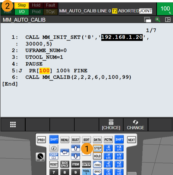This screenshot has width=173, height=175.
Task: Click the info (i) key
Action: pyautogui.click(x=54, y=148)
